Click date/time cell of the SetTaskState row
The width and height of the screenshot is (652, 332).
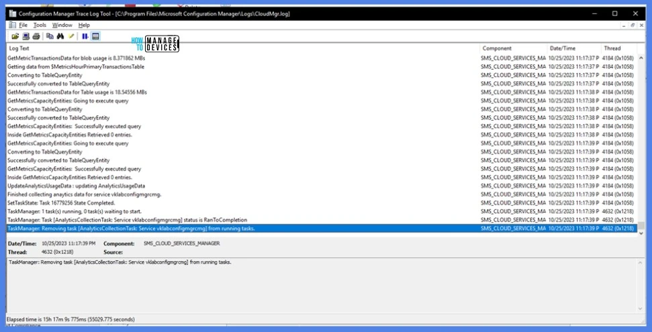pos(573,203)
